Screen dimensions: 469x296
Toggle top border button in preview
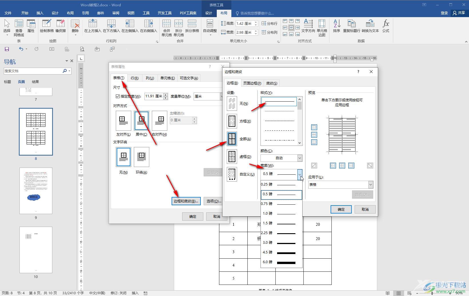point(314,127)
